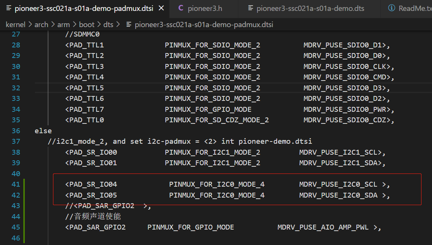This screenshot has width=432, height=245.
Task: Close the pioneer3-ssc021a-s01a-demo-padmux.dtsi tab
Action: point(161,8)
